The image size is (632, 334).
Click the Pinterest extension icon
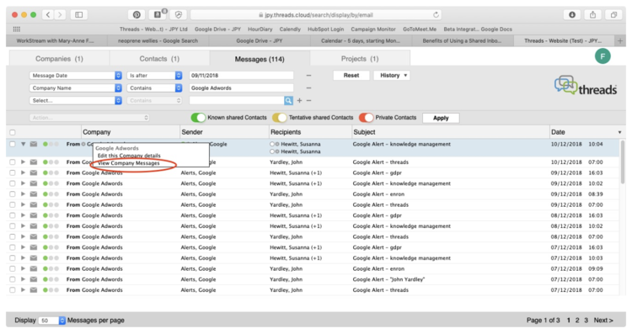(137, 15)
